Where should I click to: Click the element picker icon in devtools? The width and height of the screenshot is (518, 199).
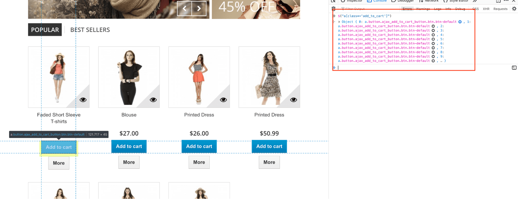coord(333,1)
